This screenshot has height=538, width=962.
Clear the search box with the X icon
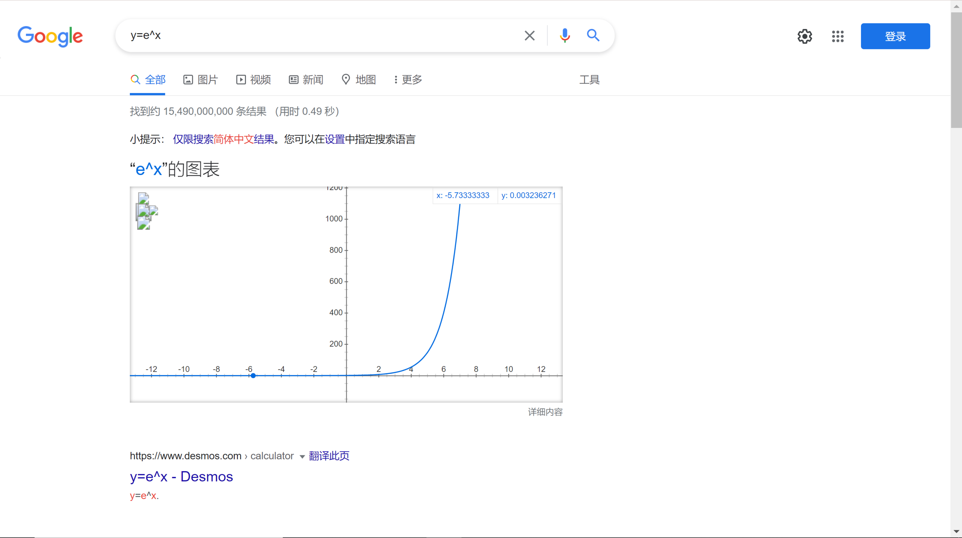tap(530, 35)
